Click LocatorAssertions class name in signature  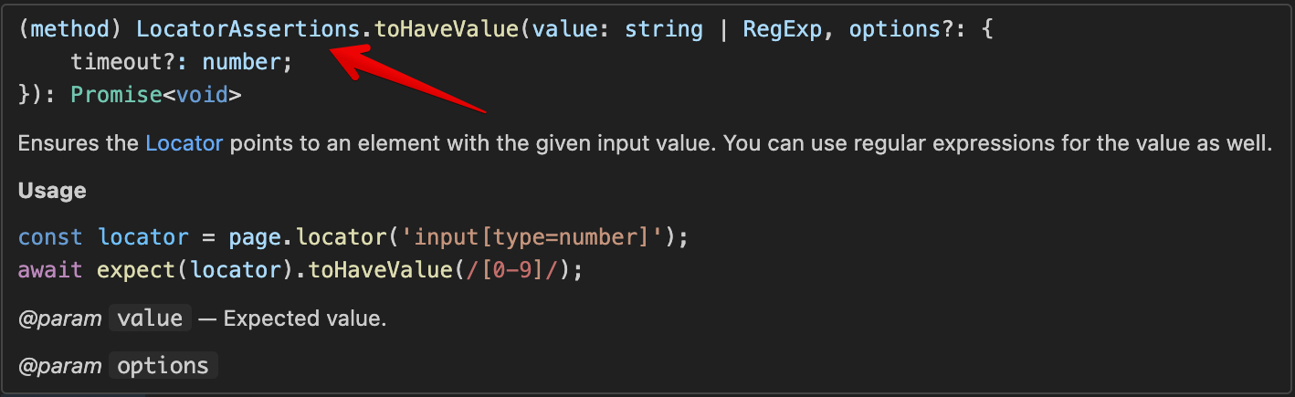pyautogui.click(x=247, y=28)
